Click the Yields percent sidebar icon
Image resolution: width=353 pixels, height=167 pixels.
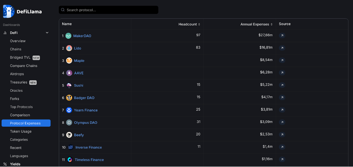tap(5, 164)
